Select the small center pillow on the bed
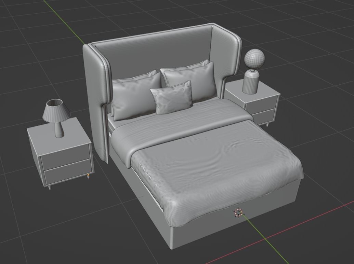This screenshot has height=264, width=354. [172, 97]
